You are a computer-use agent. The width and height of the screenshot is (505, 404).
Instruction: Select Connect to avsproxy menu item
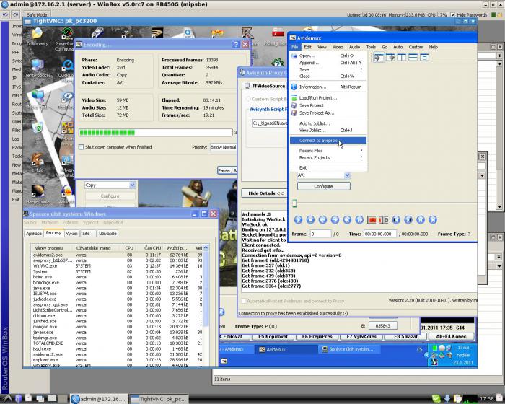point(328,141)
